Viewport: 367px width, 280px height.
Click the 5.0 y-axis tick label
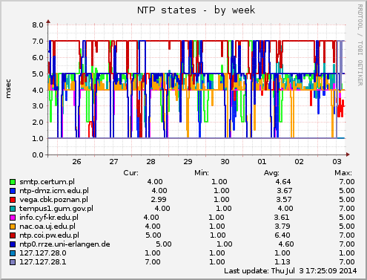pyautogui.click(x=38, y=74)
